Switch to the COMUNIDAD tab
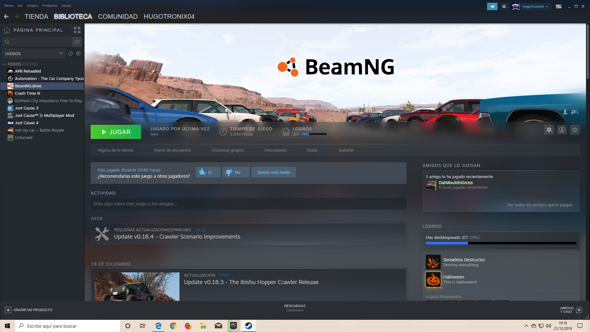Screen dimensions: 590x332 click(118, 17)
